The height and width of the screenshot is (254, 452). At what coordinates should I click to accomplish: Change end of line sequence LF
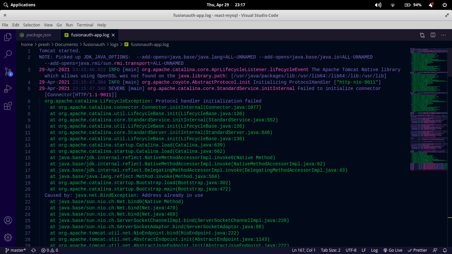364,250
